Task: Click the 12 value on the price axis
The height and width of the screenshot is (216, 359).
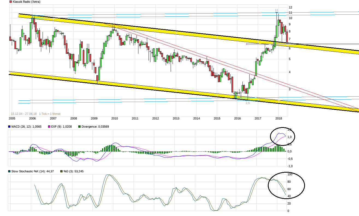Action: 290,7
